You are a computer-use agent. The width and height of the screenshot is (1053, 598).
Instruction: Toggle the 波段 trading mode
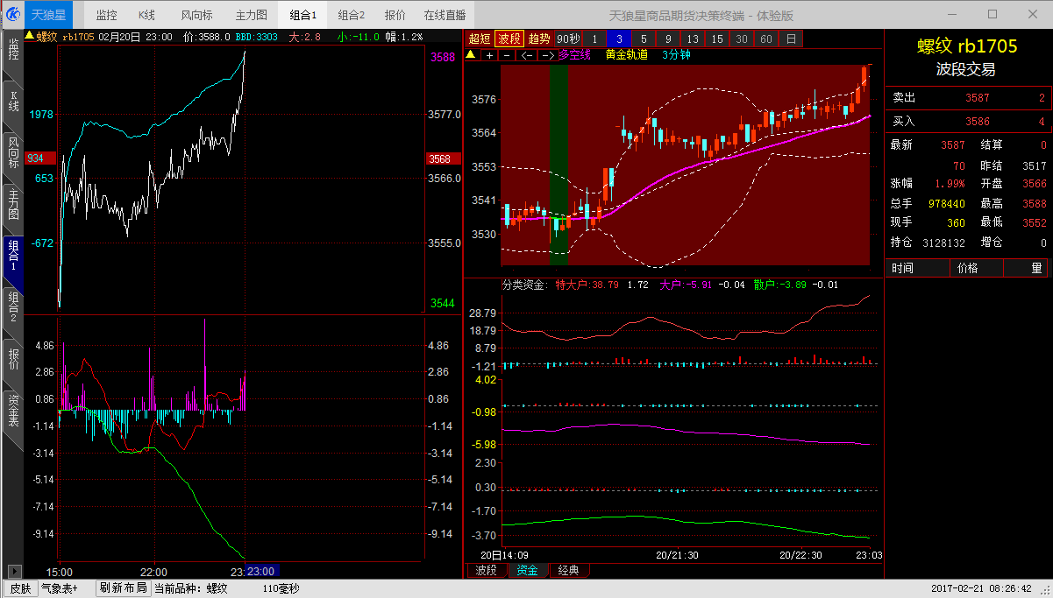[x=509, y=39]
